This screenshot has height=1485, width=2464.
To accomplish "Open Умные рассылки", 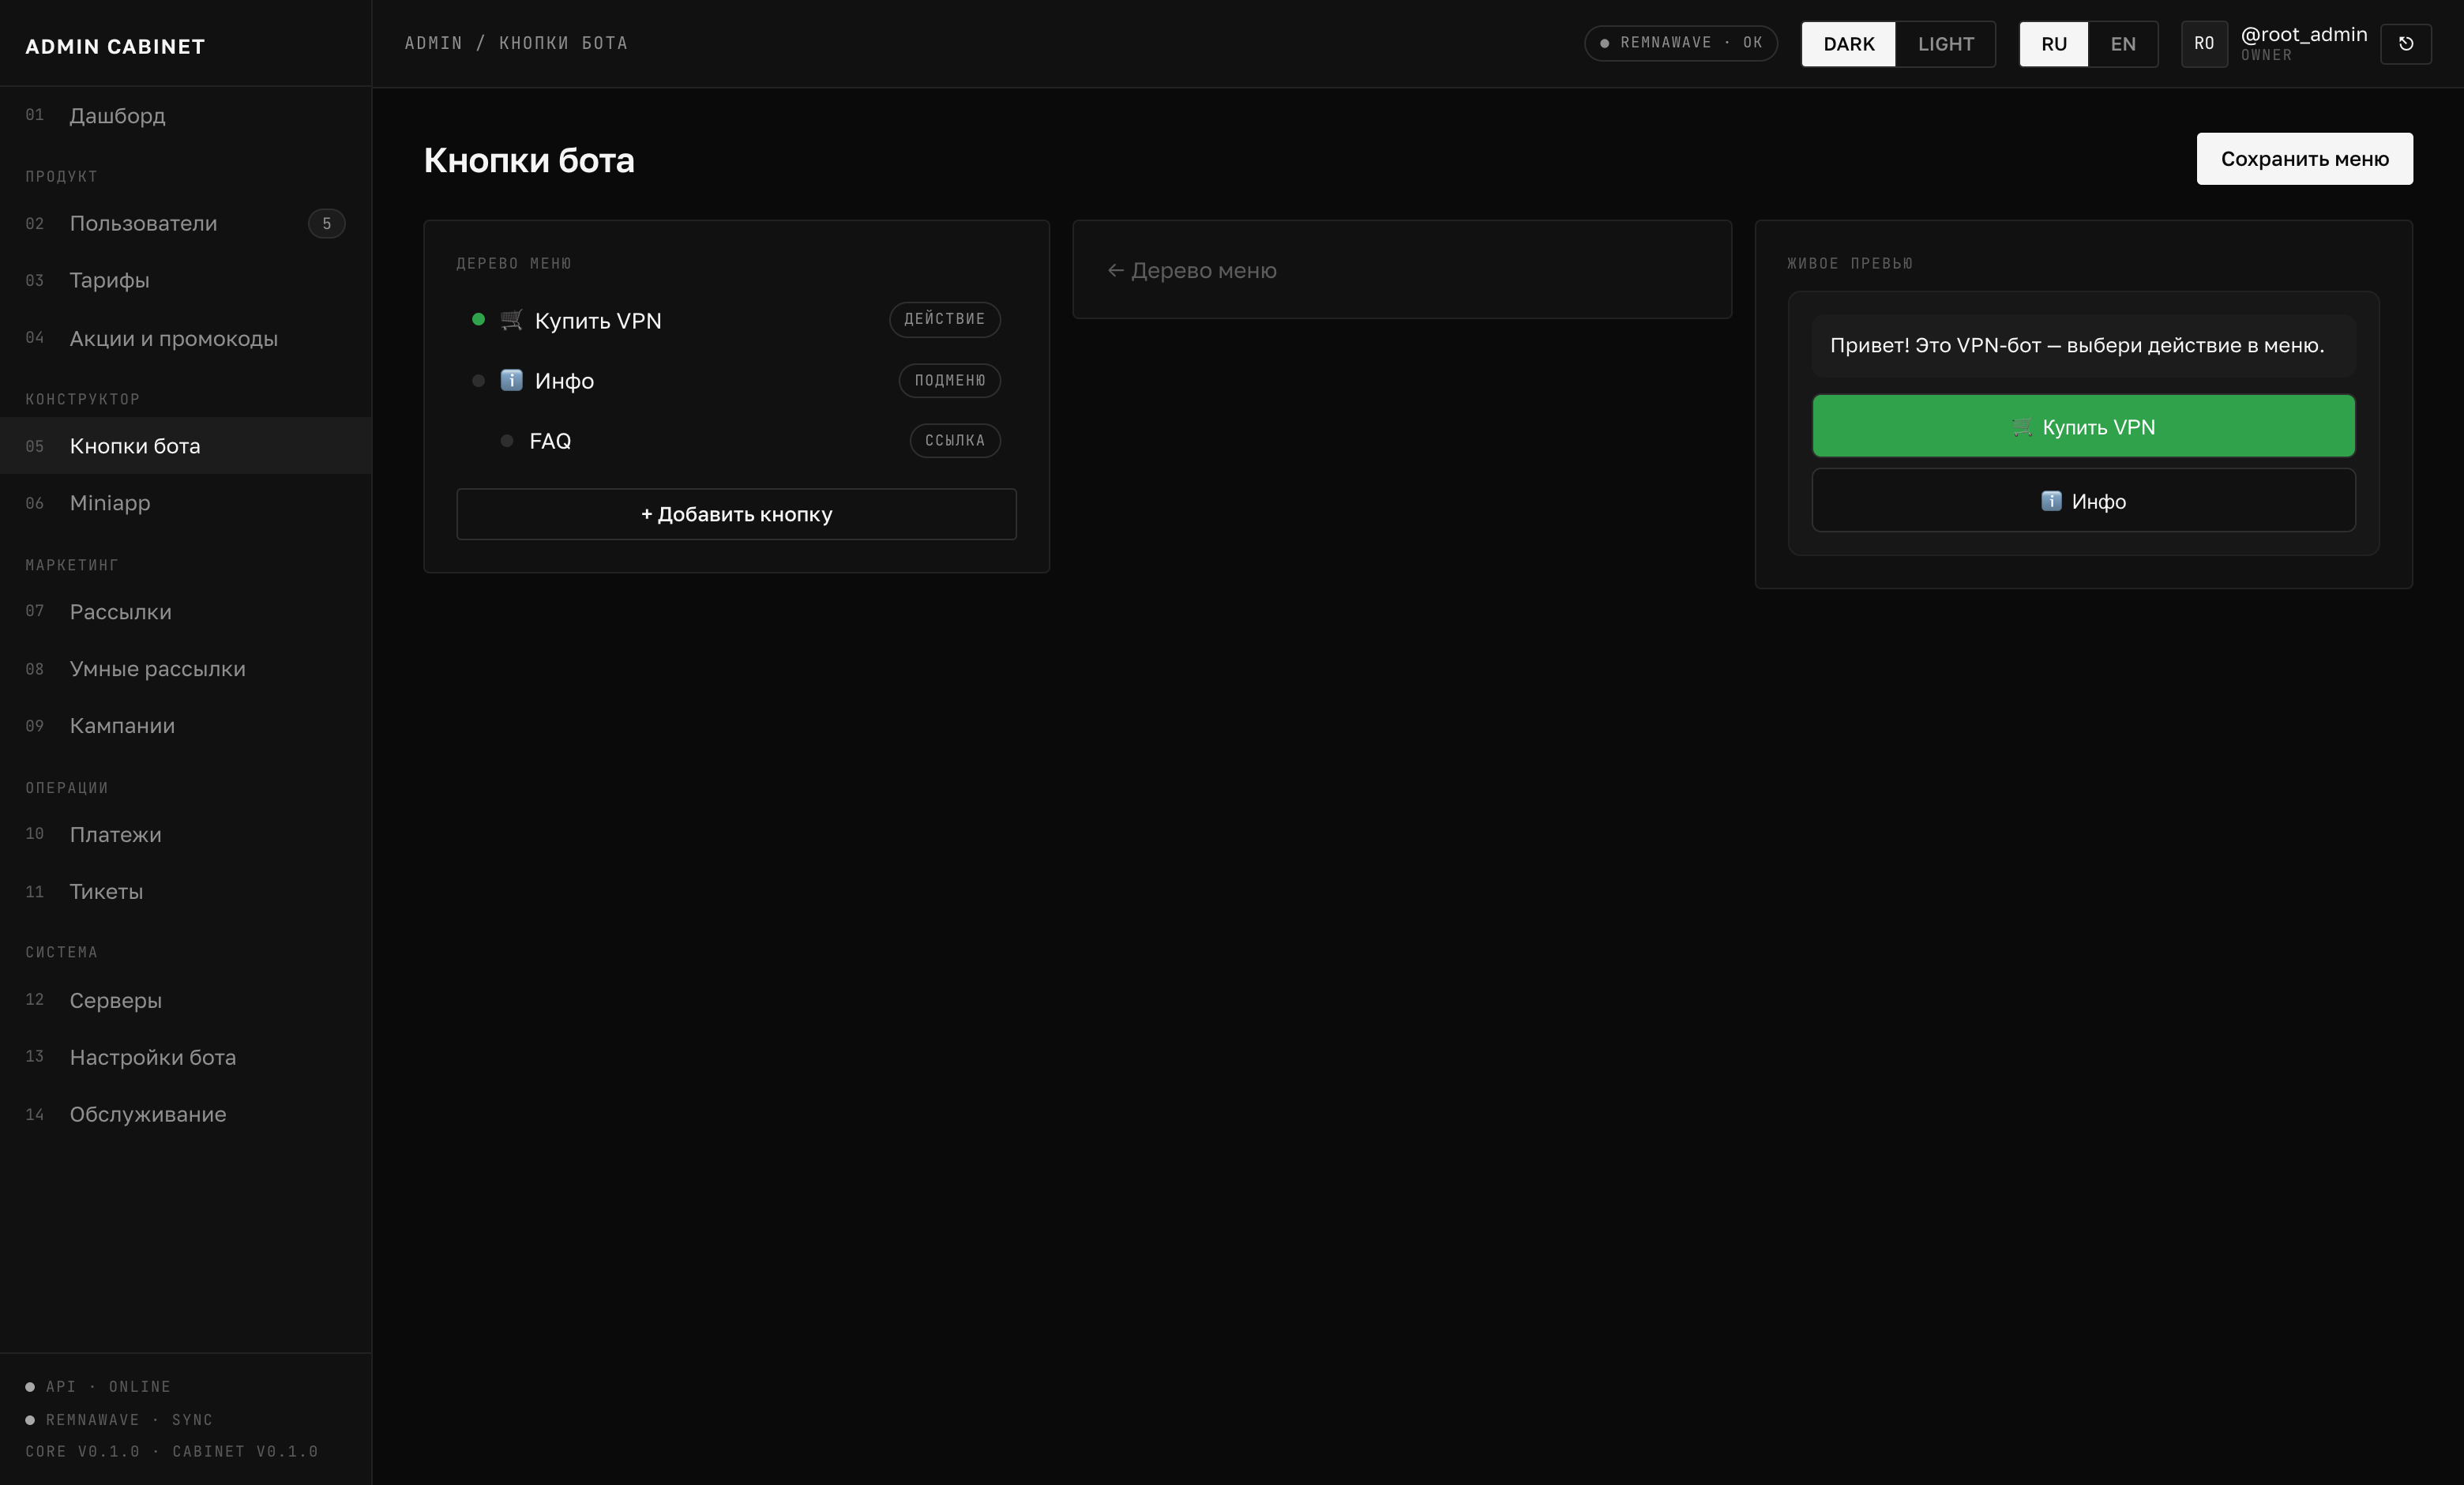I will 186,668.
